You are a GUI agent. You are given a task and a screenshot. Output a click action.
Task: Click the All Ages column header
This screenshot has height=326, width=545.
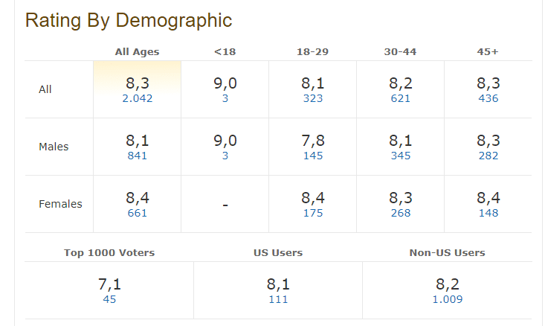[x=137, y=51]
